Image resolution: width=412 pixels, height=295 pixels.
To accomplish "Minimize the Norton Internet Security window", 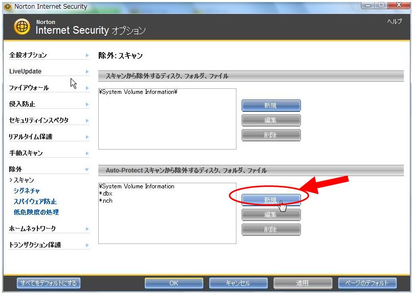I will point(368,5).
